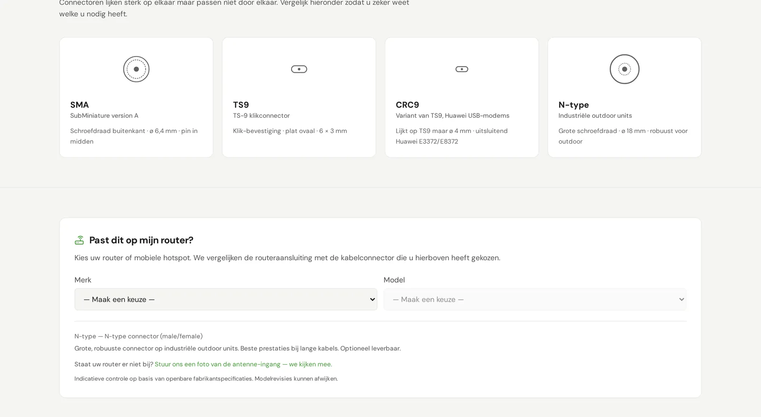Select the CRC9 card heading

coord(407,105)
